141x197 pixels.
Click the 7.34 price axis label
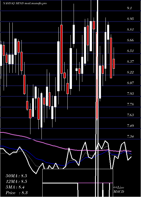(x=130, y=136)
